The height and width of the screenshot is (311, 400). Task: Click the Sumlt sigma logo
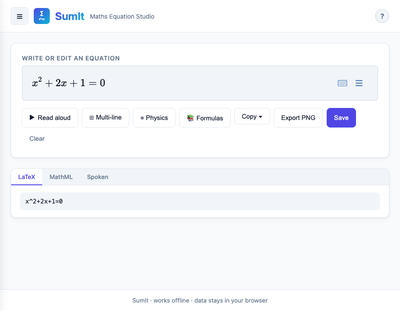click(41, 16)
